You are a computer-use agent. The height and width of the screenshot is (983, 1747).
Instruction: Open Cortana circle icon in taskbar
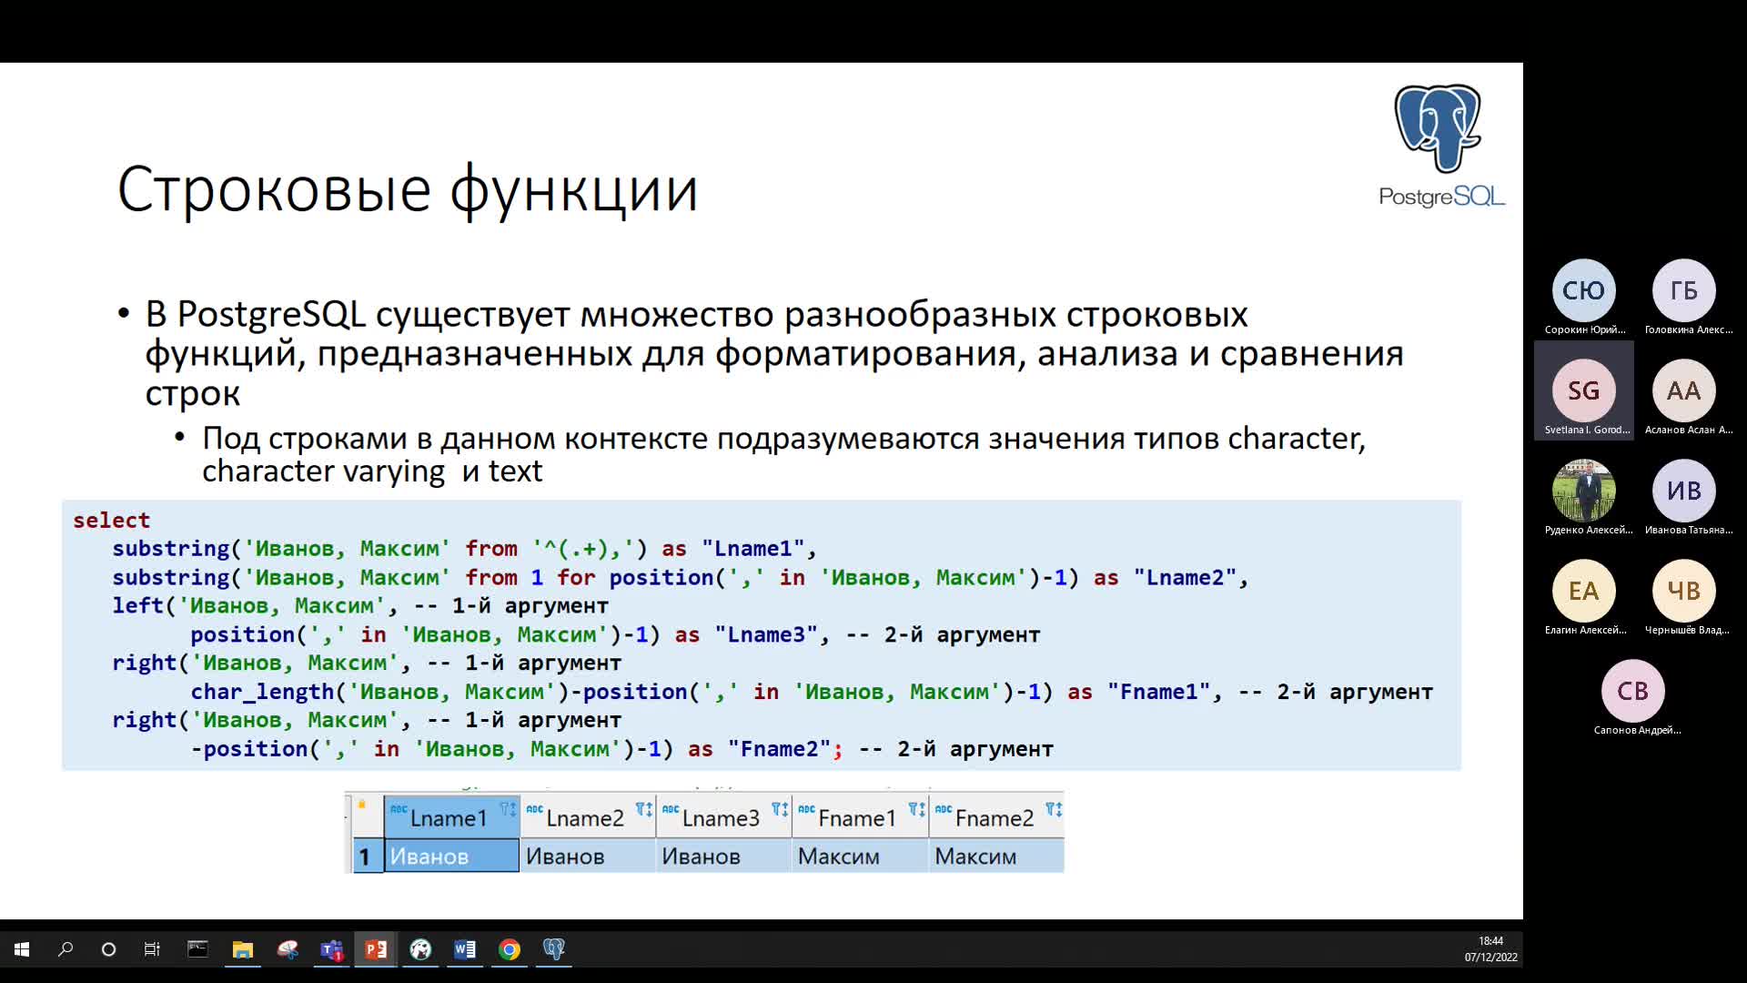click(x=108, y=949)
